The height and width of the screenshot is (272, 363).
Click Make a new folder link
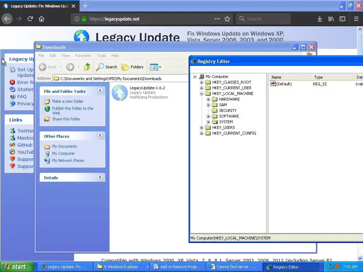pyautogui.click(x=68, y=101)
